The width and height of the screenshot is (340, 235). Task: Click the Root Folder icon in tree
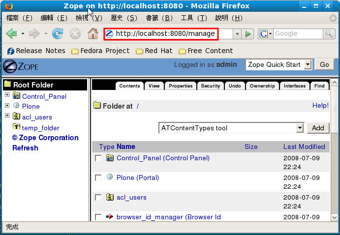pos(7,84)
